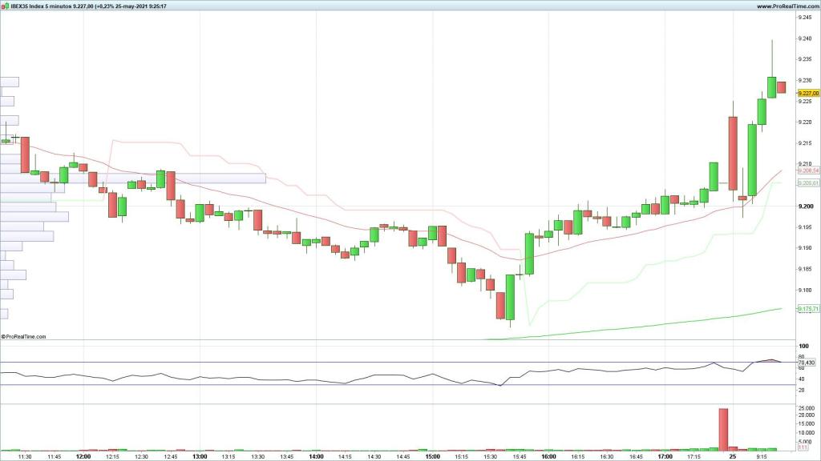Click the green 9.205,61 indicator price label

coord(807,183)
